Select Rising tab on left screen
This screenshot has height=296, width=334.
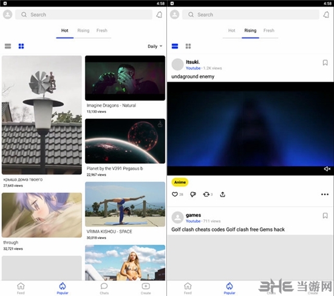[83, 30]
